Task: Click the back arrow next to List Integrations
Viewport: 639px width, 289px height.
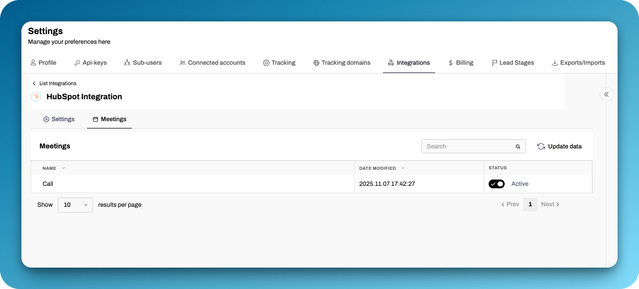Action: click(x=34, y=84)
